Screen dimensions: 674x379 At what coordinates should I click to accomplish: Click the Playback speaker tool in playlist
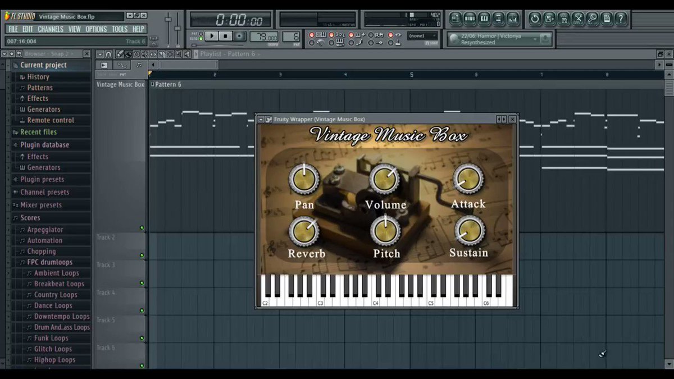pos(187,54)
